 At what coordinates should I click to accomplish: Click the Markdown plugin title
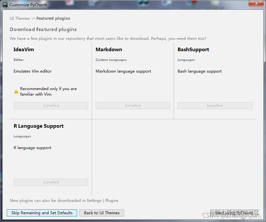[x=109, y=49]
